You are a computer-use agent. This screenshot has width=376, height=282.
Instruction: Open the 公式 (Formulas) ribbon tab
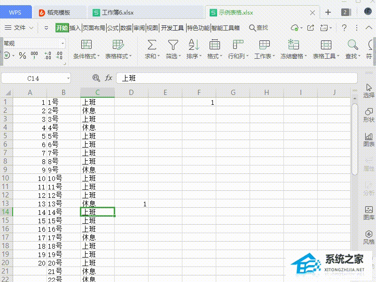click(x=113, y=28)
